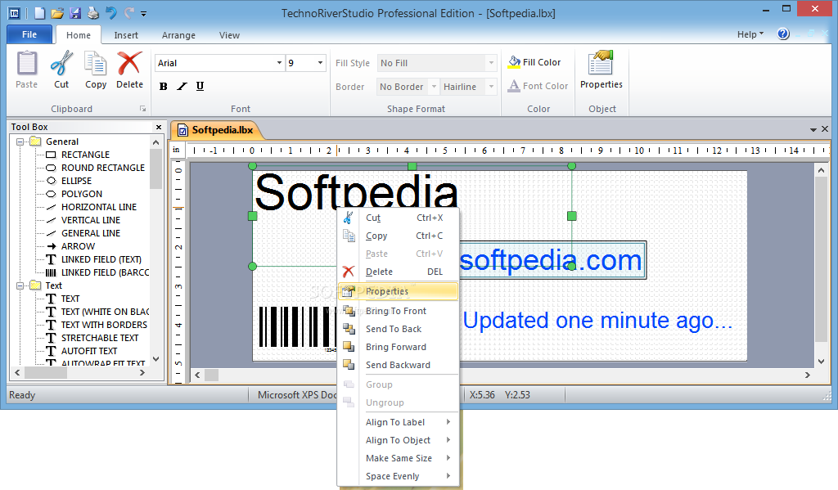Click the open folder icon in quick access
This screenshot has height=490, width=838.
point(57,13)
